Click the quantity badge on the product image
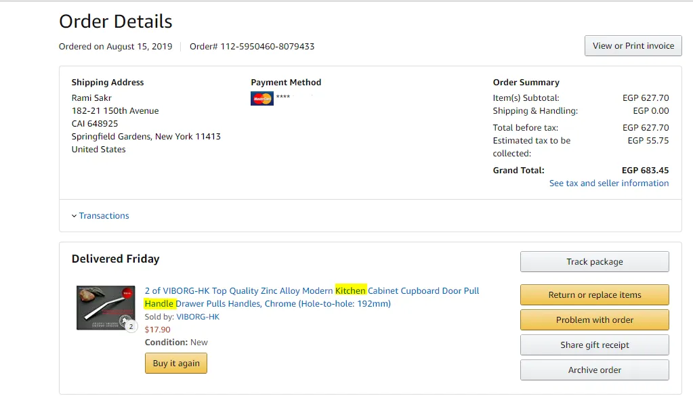The image size is (693, 396). (131, 327)
